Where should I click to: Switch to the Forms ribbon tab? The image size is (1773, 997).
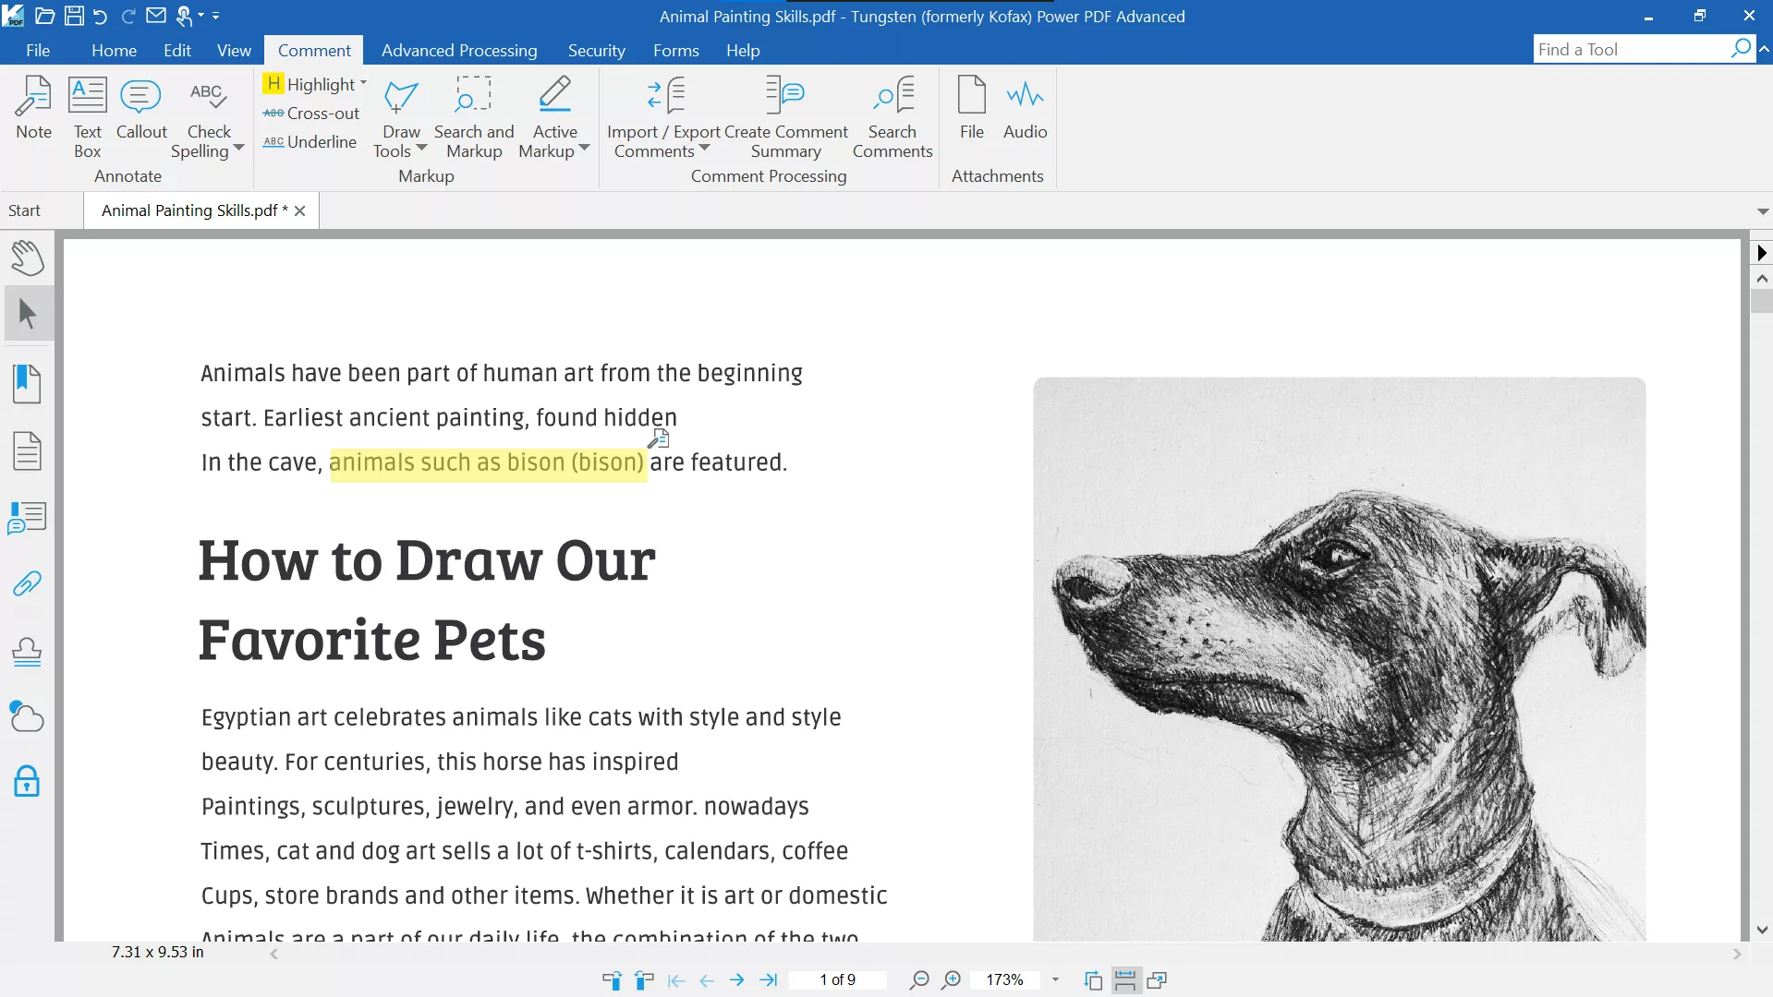[675, 51]
